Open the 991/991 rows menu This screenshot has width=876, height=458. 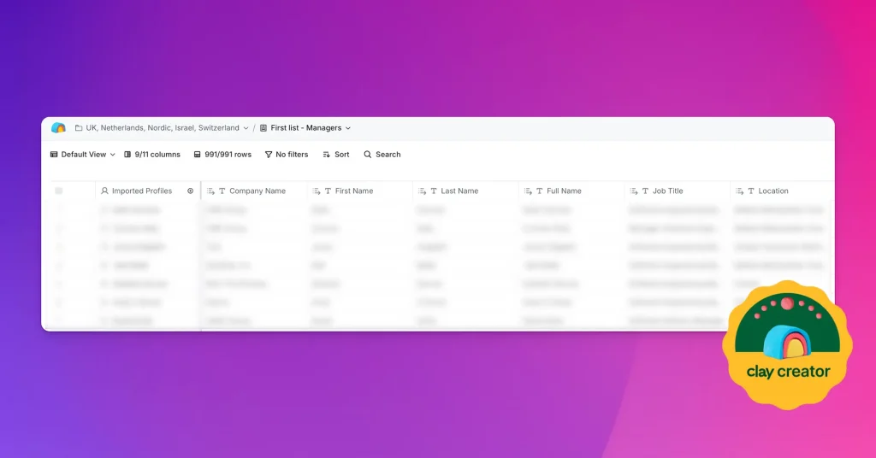pyautogui.click(x=222, y=155)
